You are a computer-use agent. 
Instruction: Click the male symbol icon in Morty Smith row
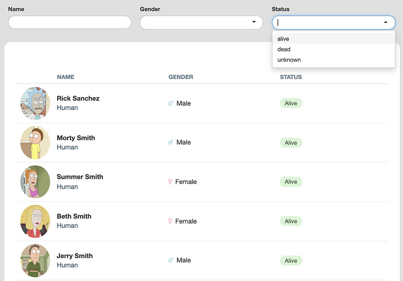pyautogui.click(x=171, y=142)
